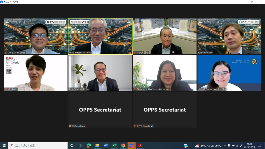This screenshot has height=149, width=265.
Task: Open Adobe Acrobat from taskbar
Action: 140,145
